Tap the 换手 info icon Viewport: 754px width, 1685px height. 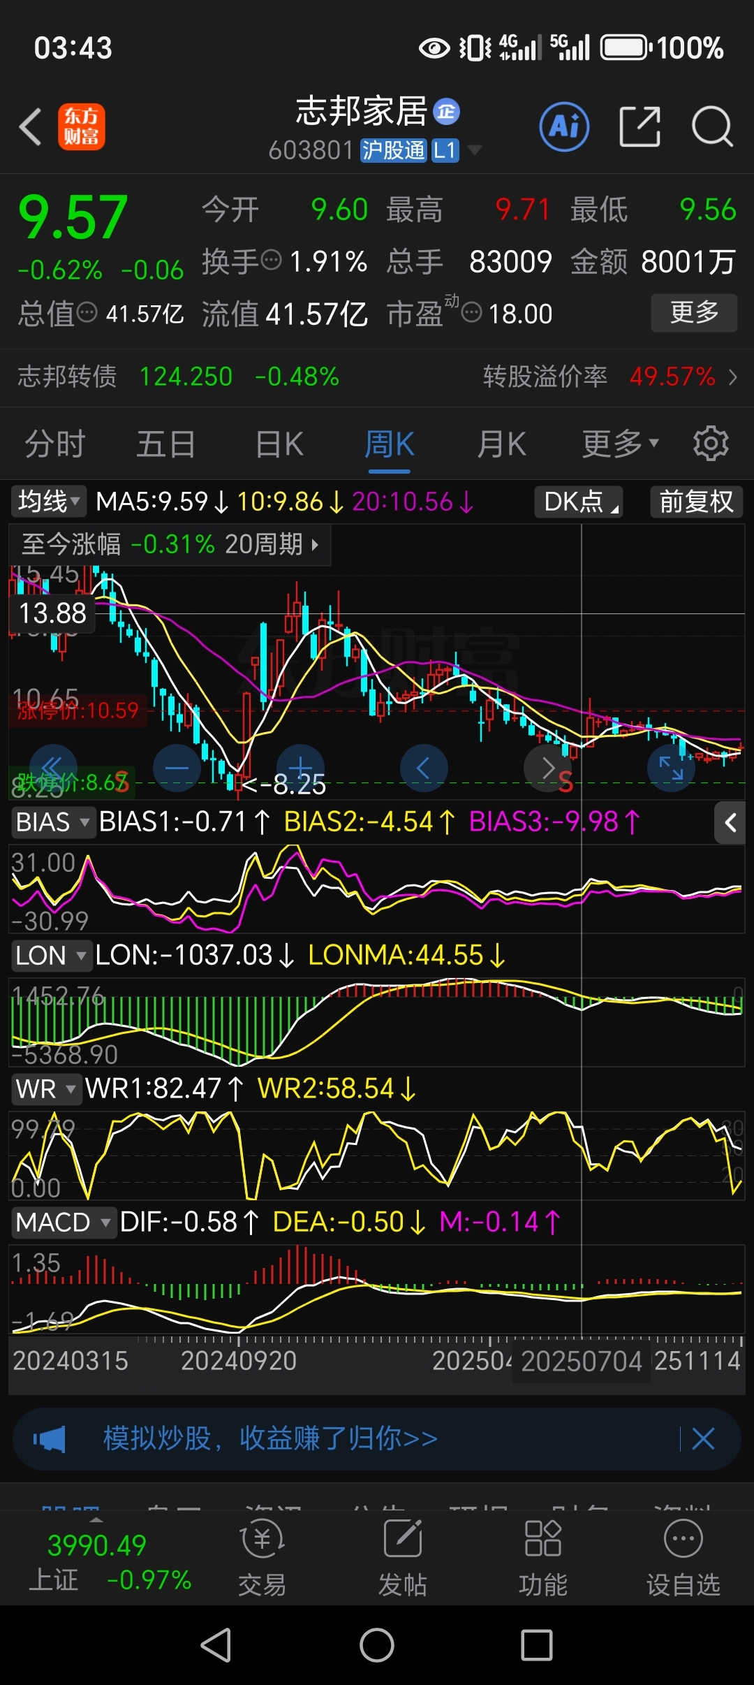coord(271,260)
